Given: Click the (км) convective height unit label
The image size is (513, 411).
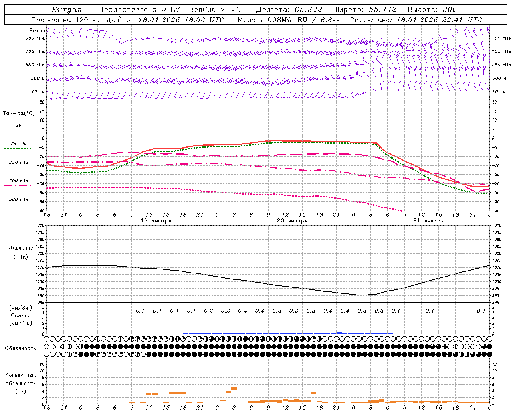Looking at the screenshot, I should pos(21,391).
